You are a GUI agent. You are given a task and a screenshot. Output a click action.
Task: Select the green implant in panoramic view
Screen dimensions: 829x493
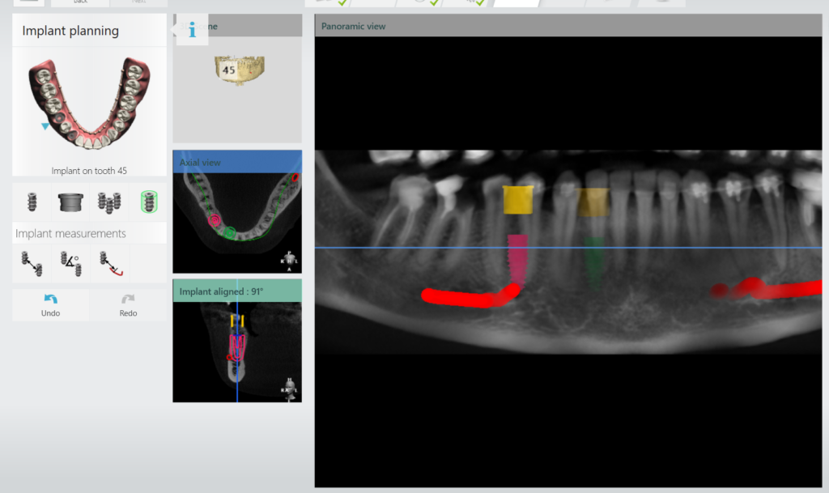(x=595, y=257)
